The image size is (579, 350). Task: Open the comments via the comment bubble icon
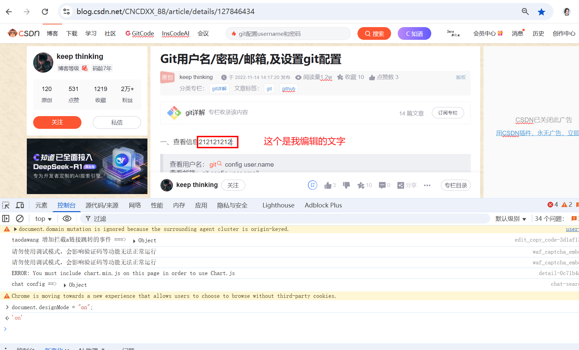coord(382,185)
